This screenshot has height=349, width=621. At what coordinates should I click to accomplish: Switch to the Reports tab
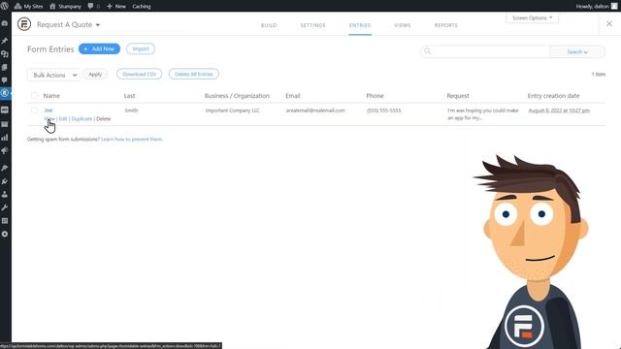pyautogui.click(x=446, y=25)
